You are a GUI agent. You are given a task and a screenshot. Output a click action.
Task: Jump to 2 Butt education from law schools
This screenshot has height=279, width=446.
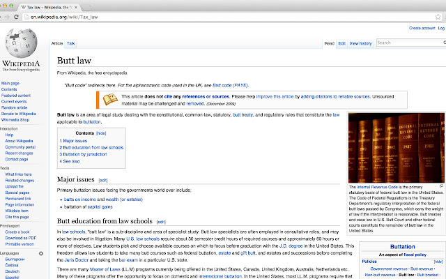pos(91,147)
